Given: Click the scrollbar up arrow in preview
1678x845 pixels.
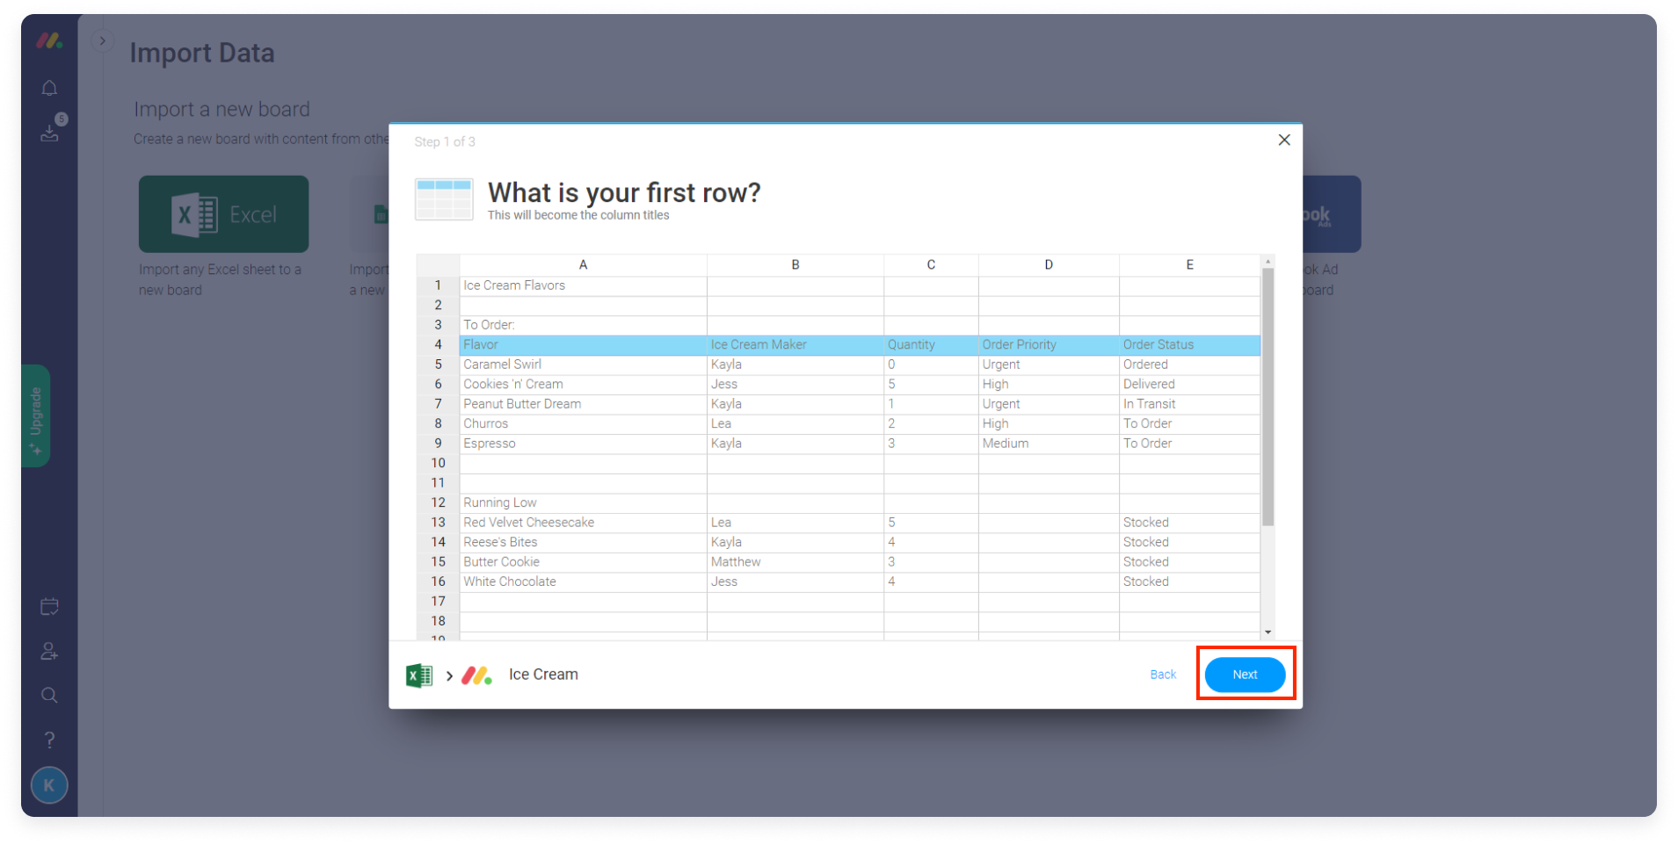Looking at the screenshot, I should point(1268,261).
